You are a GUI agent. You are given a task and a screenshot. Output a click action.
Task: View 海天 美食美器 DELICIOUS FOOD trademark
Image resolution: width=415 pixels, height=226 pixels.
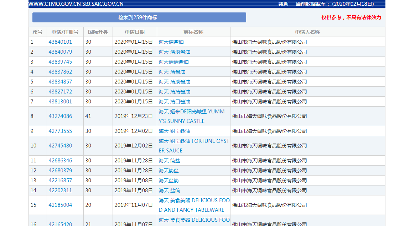point(194,205)
